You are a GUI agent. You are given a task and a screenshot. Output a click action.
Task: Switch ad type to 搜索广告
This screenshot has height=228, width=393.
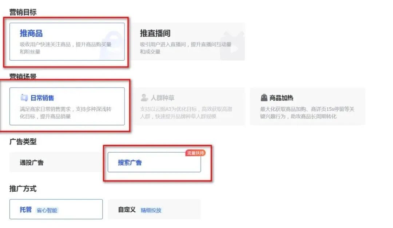point(154,162)
